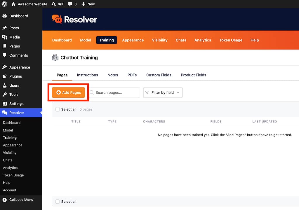The height and width of the screenshot is (210, 299).
Task: Click the Settings sliders icon
Action: [x=5, y=104]
